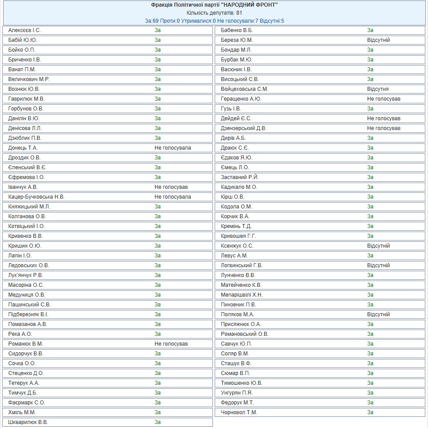Select the "За" vote of Тетерук А.А.
Viewport: 428px width, 428px height.
pos(158,383)
